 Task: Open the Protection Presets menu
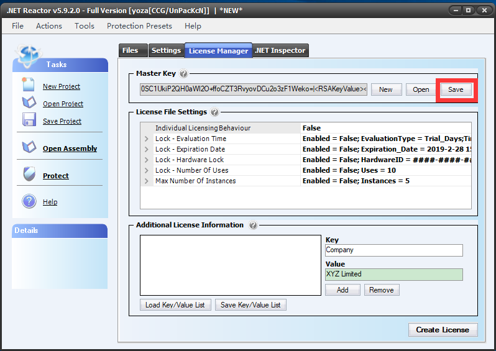click(x=139, y=26)
